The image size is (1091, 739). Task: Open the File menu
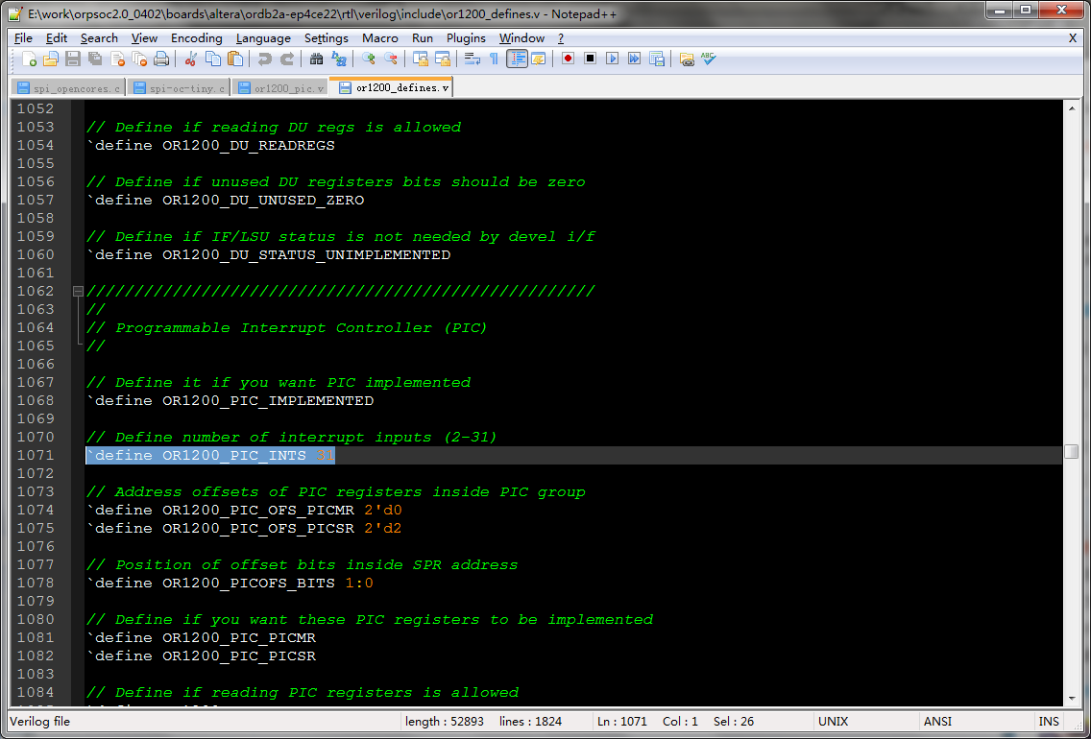pyautogui.click(x=23, y=38)
